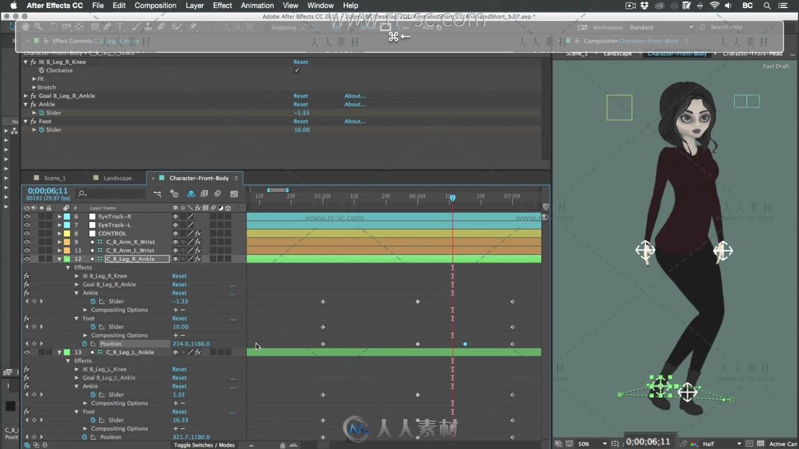
Task: Expand Stretch group in Effect Controls
Action: tap(34, 87)
